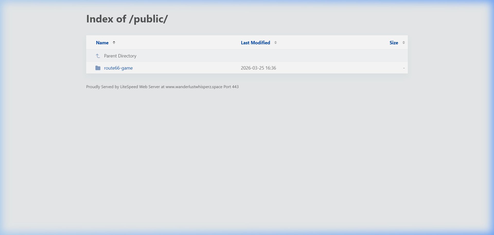The height and width of the screenshot is (235, 494).
Task: Click the ascending arrow beside the Size header
Action: click(x=403, y=41)
